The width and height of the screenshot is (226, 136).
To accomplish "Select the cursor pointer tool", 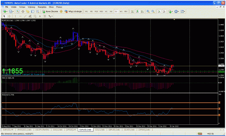I will pyautogui.click(x=4, y=16).
